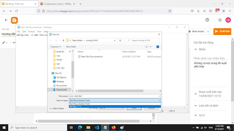Open the Blogger help question mark icon
Image resolution: width=234 pixels, height=131 pixels.
coord(207,20)
